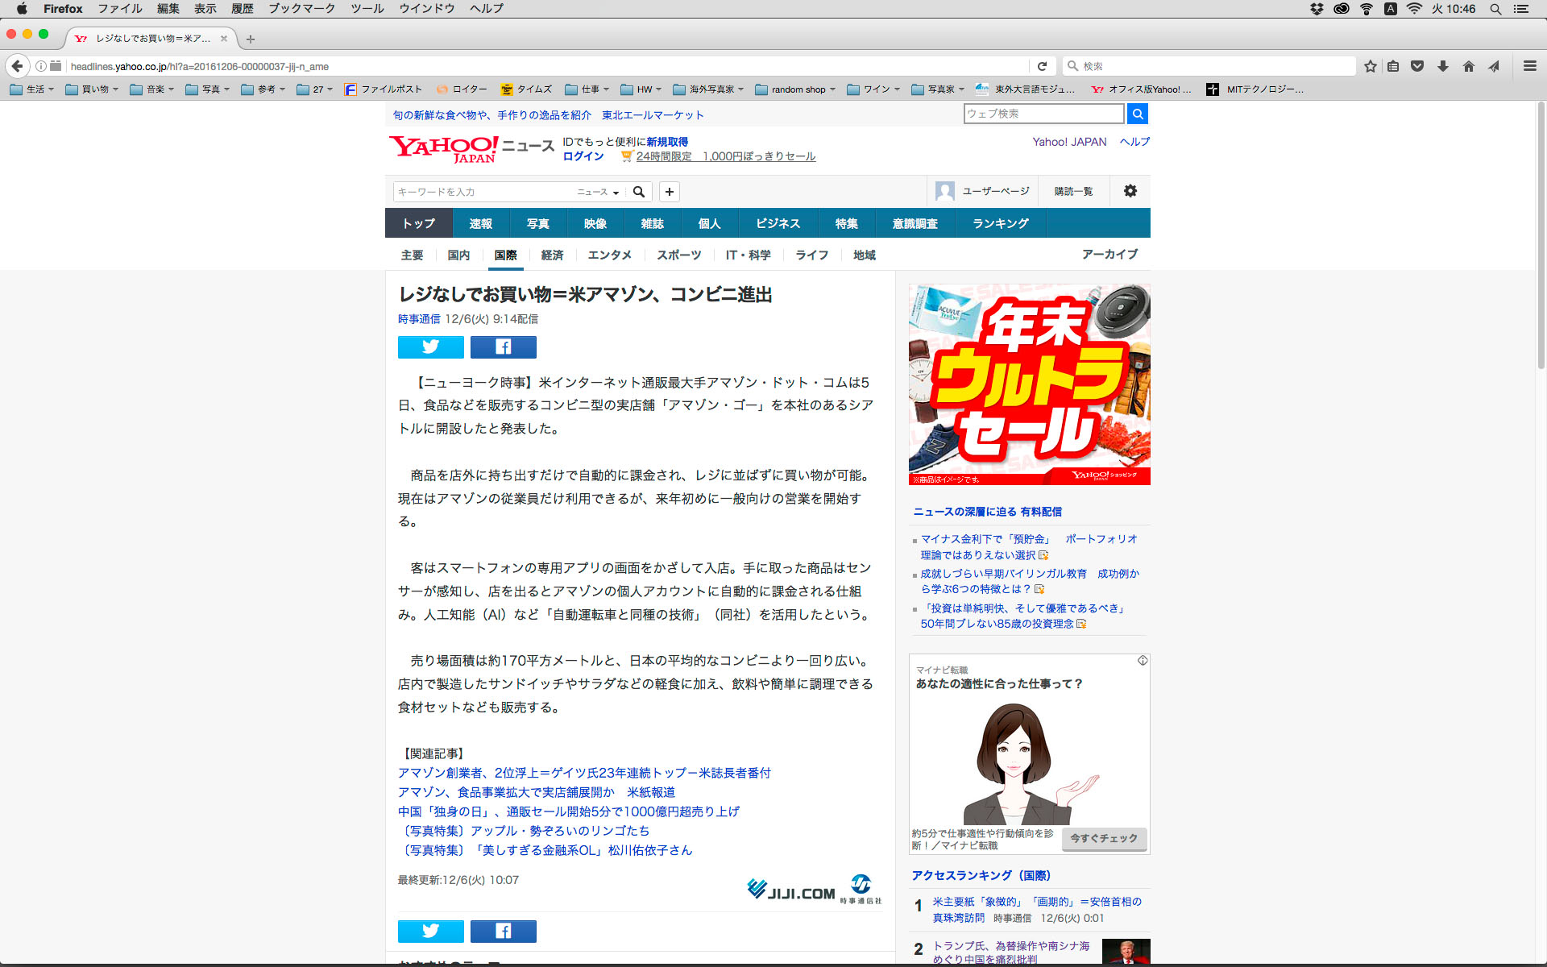
Task: Click the Firefox home icon
Action: (x=1468, y=66)
